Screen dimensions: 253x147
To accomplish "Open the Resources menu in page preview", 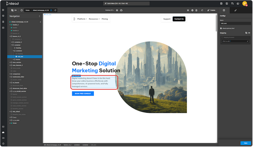I will pyautogui.click(x=94, y=19).
